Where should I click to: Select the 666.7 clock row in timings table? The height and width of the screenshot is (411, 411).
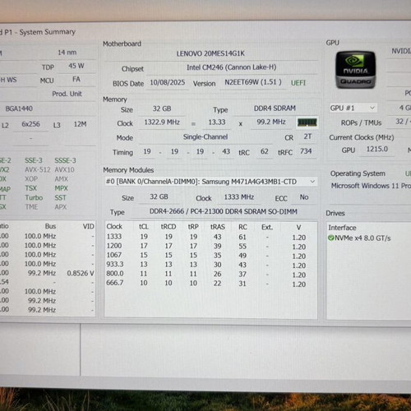coord(206,283)
